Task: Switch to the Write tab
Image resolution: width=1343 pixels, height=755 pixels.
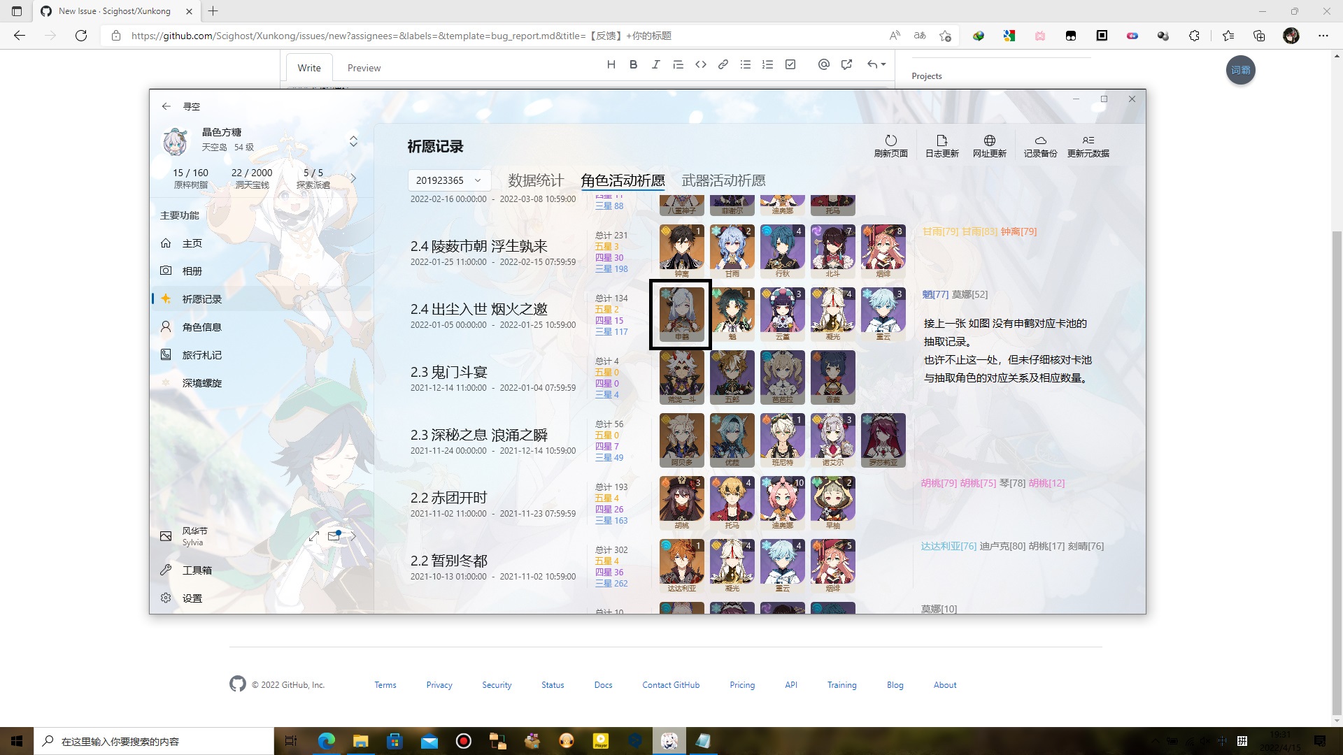Action: [309, 68]
